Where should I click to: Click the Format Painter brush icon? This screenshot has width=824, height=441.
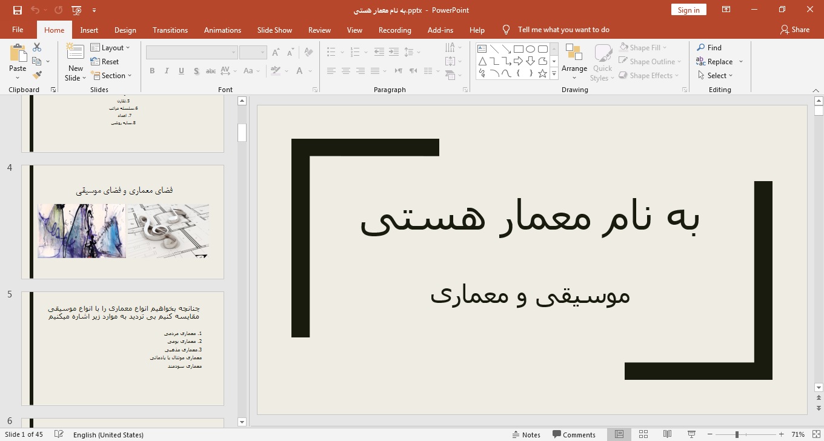(37, 75)
